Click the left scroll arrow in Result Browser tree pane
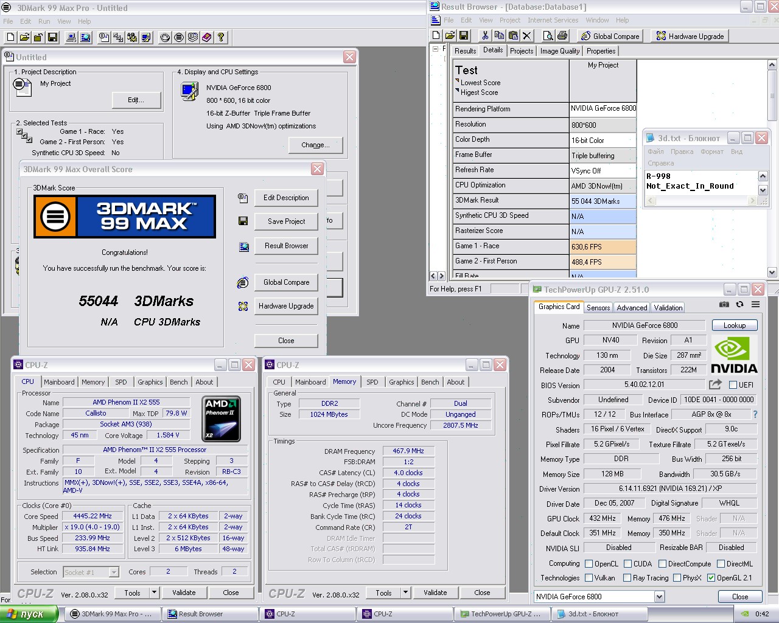Image resolution: width=779 pixels, height=623 pixels. tap(433, 276)
